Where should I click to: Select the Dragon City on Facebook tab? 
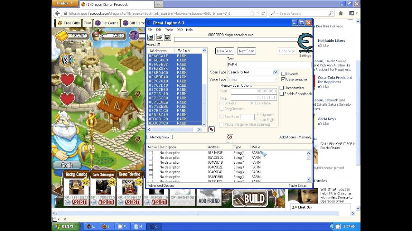pos(117,4)
